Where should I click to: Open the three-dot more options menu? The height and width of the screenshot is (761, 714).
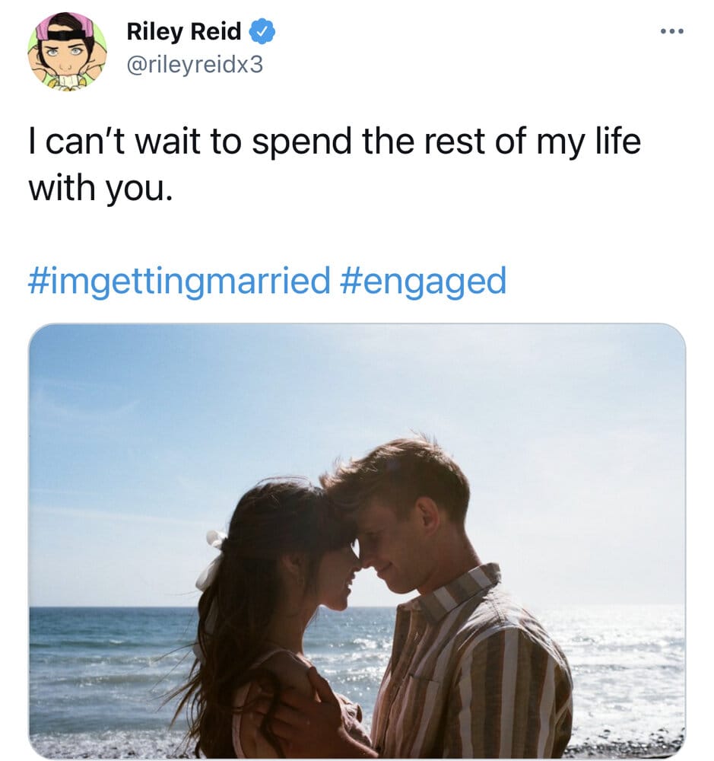671,32
